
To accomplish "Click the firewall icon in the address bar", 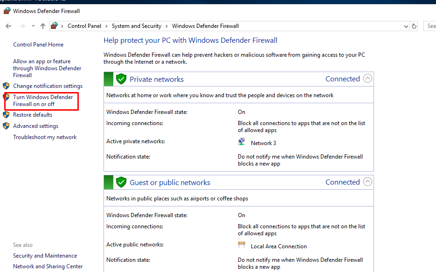I will [54, 26].
